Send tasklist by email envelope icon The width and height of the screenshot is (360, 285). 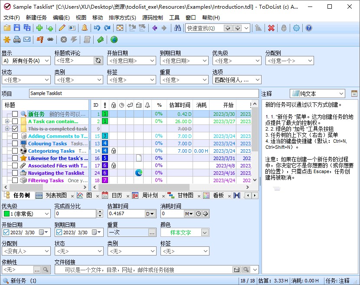[27, 40]
